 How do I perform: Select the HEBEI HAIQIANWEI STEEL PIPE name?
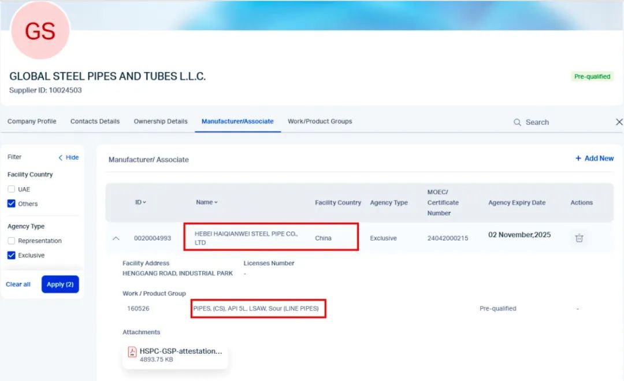pos(246,238)
